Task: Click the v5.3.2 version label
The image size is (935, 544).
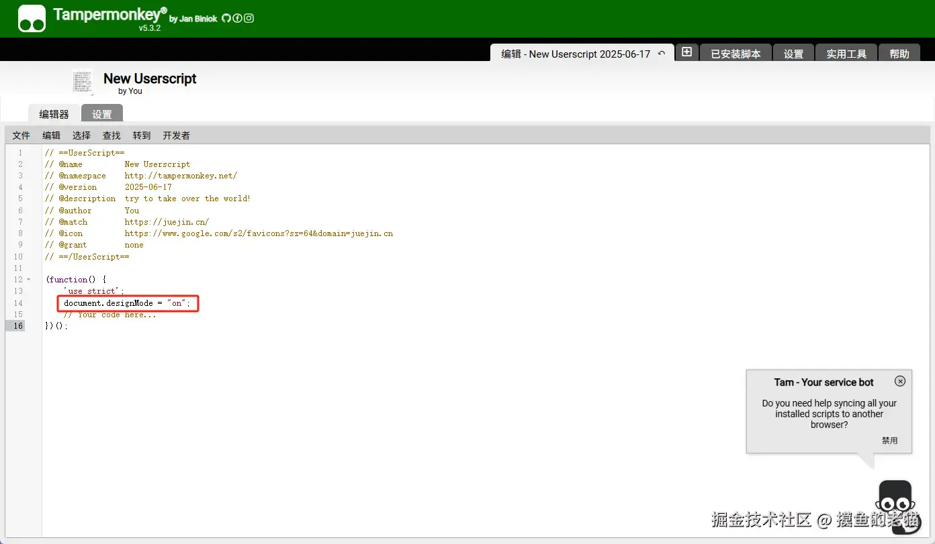Action: 150,28
